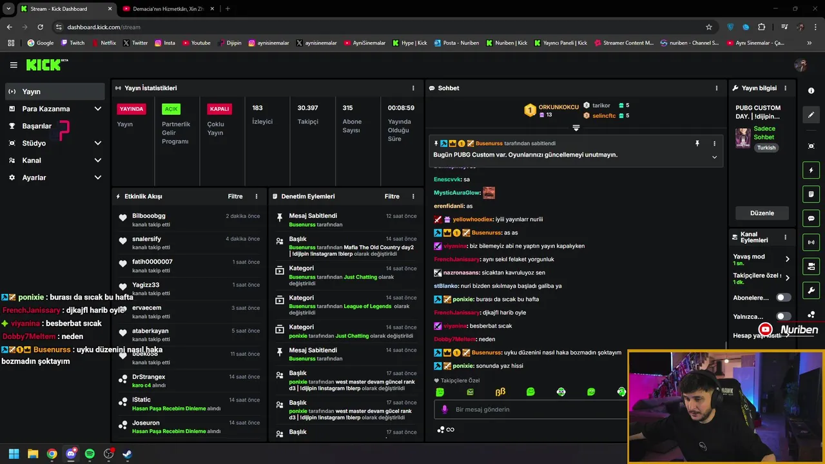Expand Para Kazanma sidebar section
Viewport: 825px width, 464px height.
point(98,109)
